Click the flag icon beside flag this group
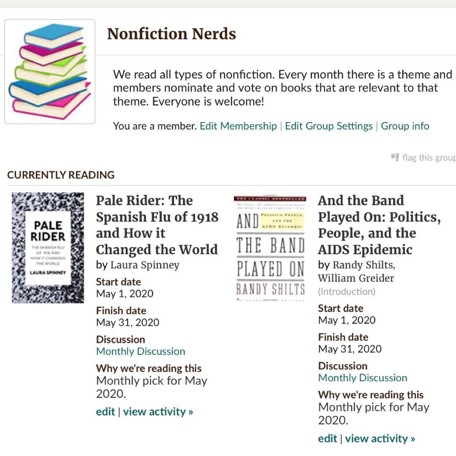 [x=395, y=157]
